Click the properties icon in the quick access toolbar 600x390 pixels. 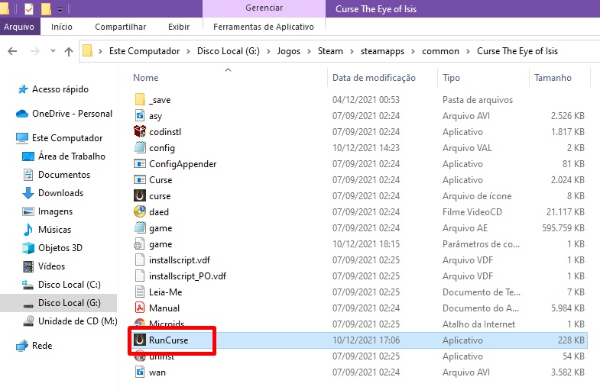29,8
